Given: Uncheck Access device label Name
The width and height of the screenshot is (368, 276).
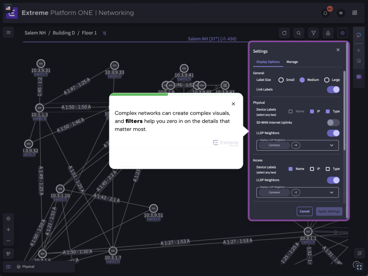Looking at the screenshot, I should (x=290, y=169).
